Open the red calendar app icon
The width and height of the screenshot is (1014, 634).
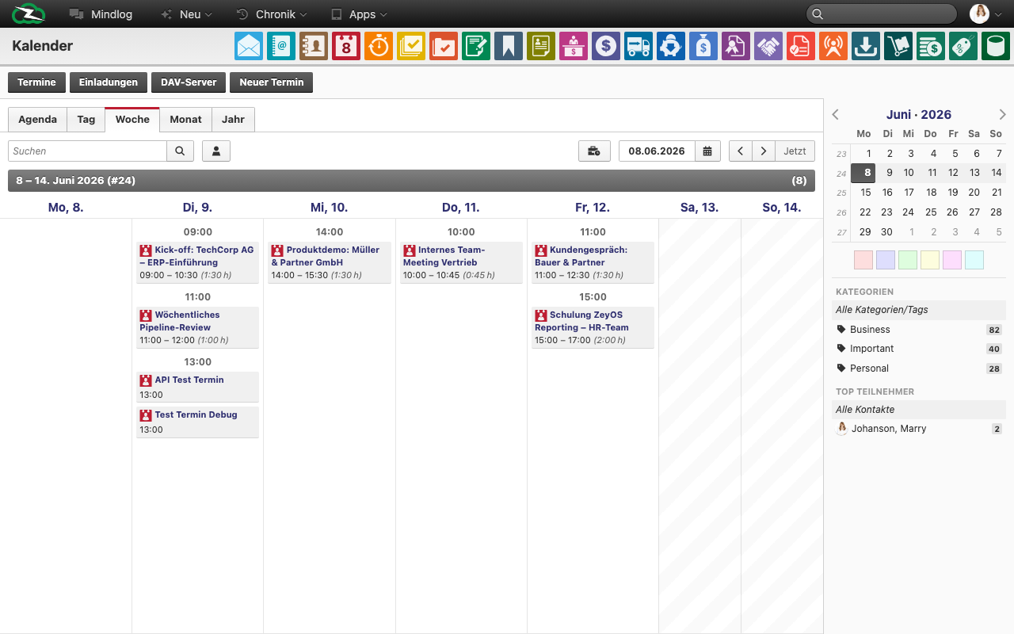(346, 46)
